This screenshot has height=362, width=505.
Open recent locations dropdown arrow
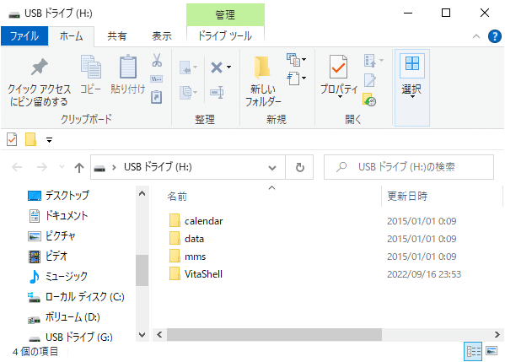point(62,167)
